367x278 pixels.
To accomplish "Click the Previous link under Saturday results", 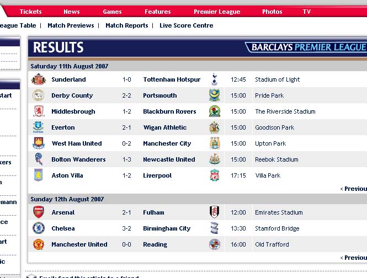I will [x=353, y=189].
